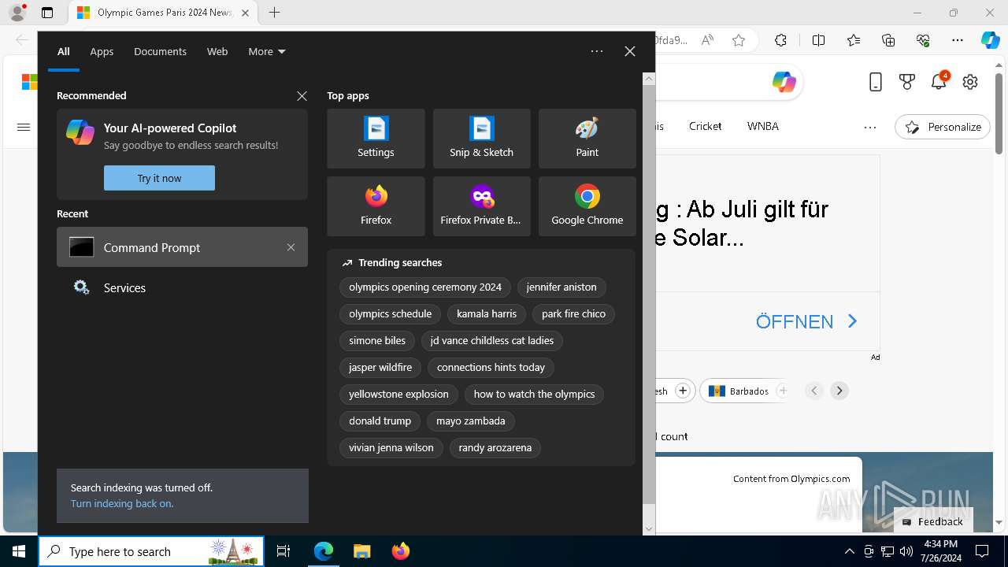This screenshot has width=1008, height=567.
Task: Remove Command Prompt from recent list
Action: click(291, 247)
